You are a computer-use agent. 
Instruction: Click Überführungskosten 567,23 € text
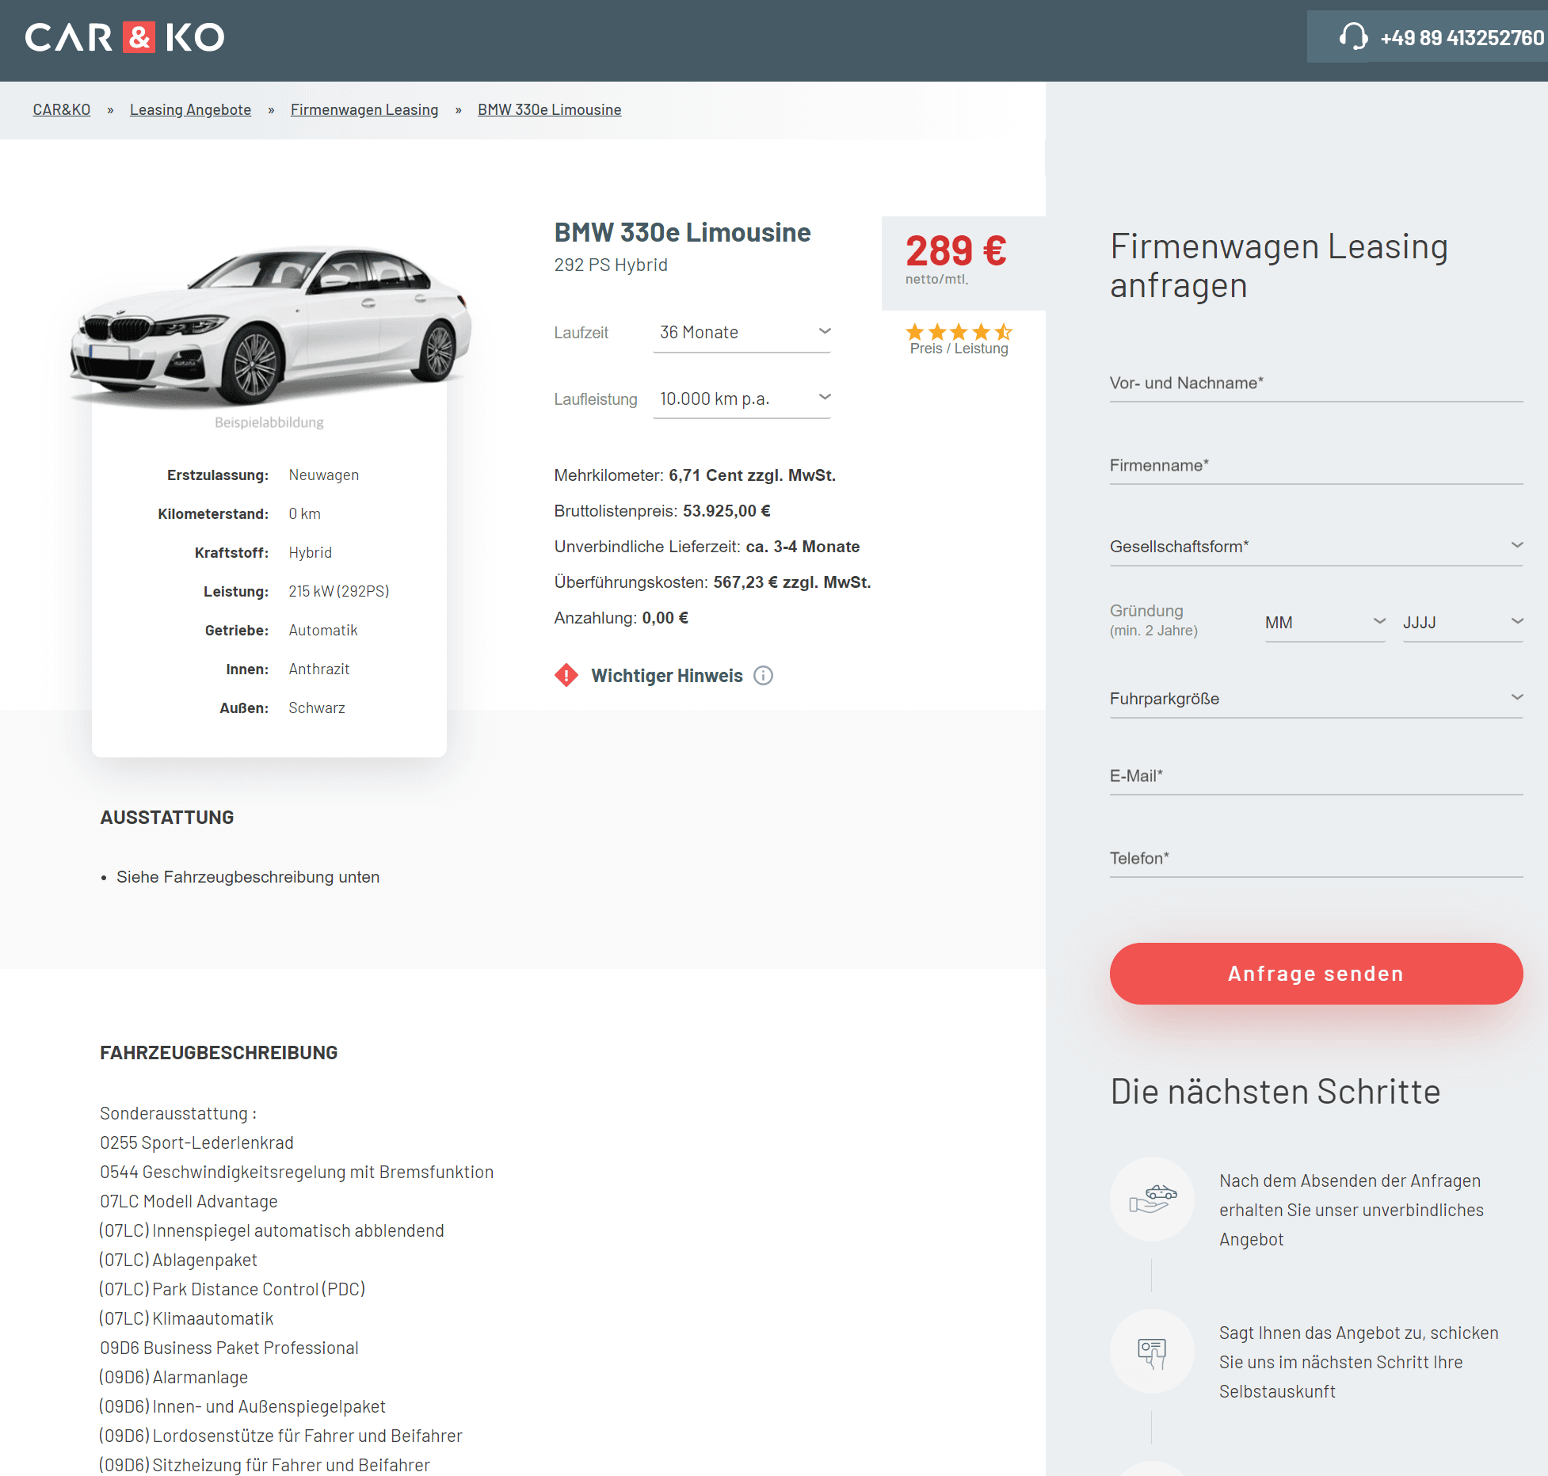[x=712, y=582]
